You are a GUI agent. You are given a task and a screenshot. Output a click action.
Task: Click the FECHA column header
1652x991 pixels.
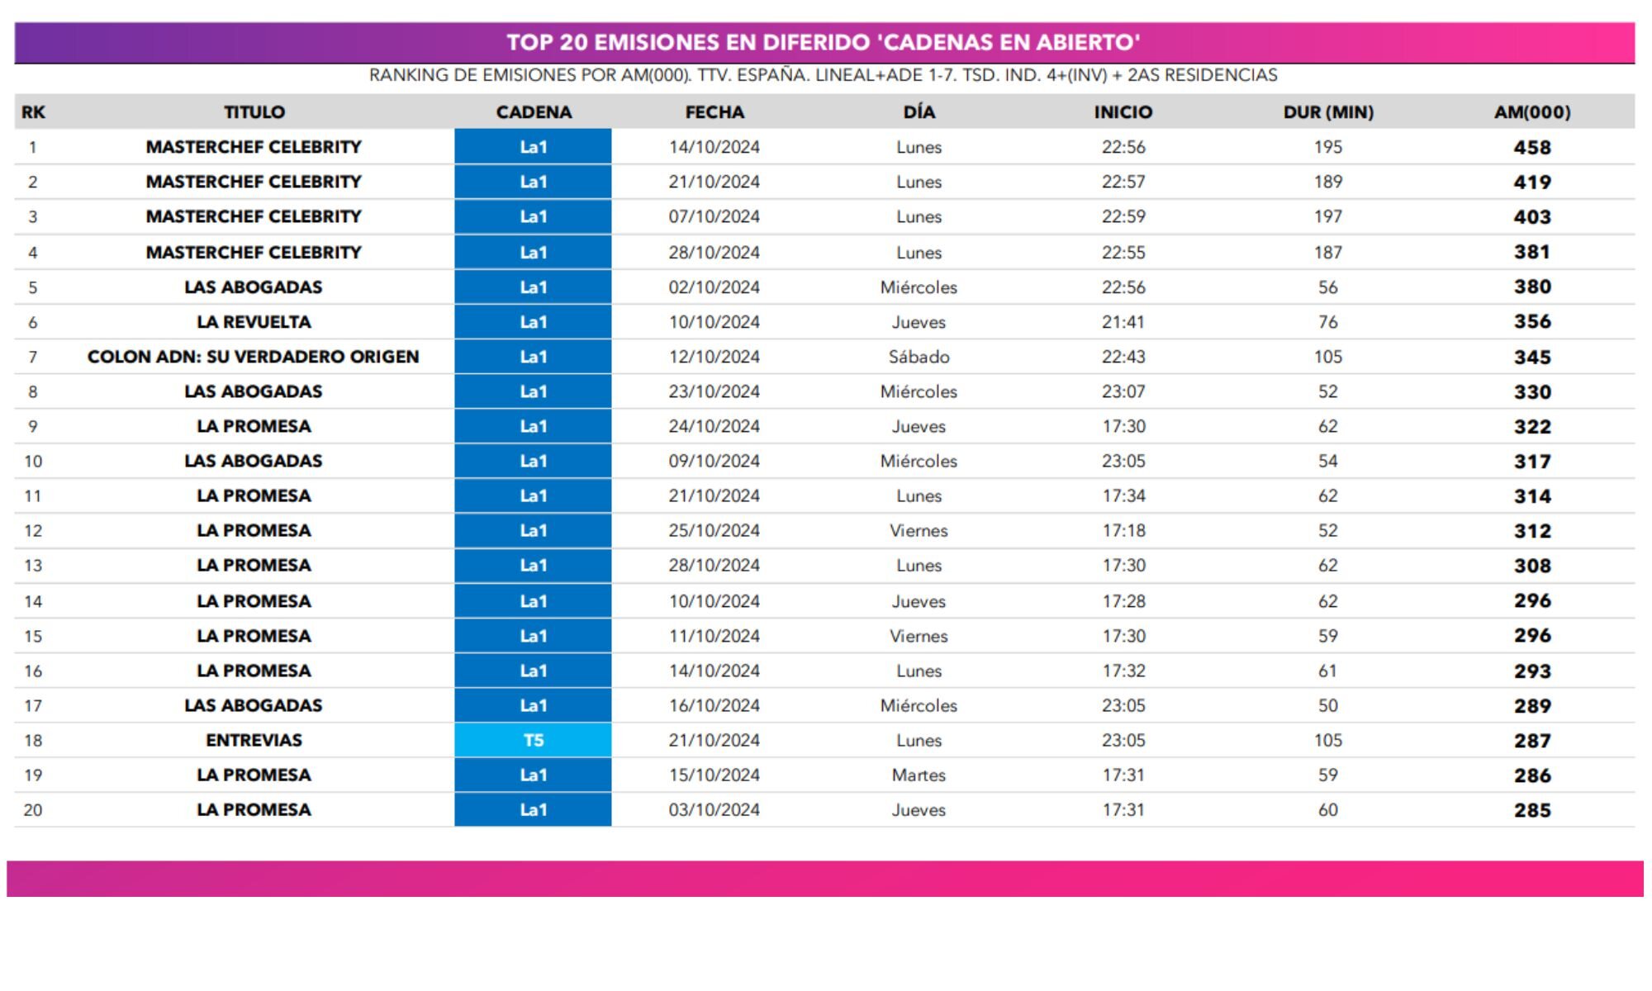714,111
